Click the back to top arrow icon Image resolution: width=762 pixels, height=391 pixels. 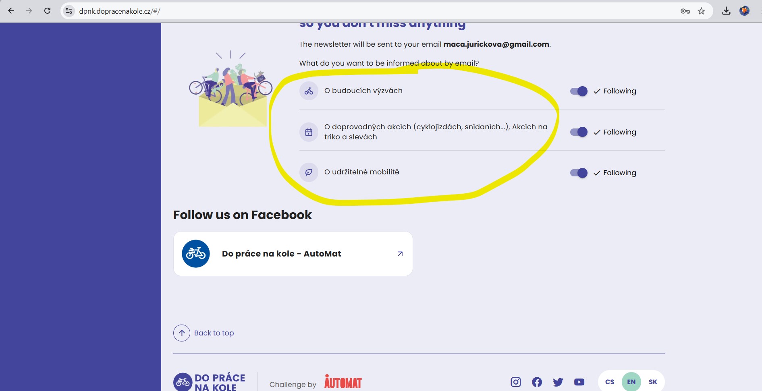tap(182, 333)
